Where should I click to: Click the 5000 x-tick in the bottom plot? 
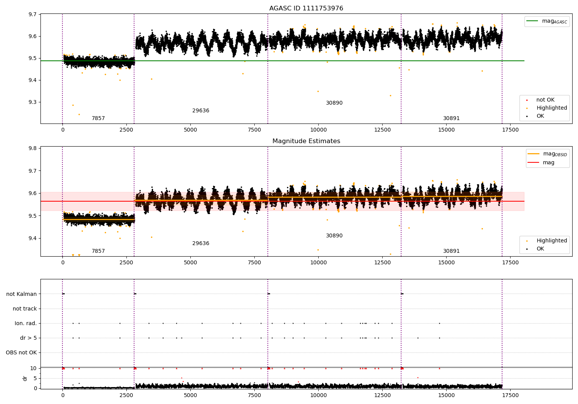pos(190,396)
